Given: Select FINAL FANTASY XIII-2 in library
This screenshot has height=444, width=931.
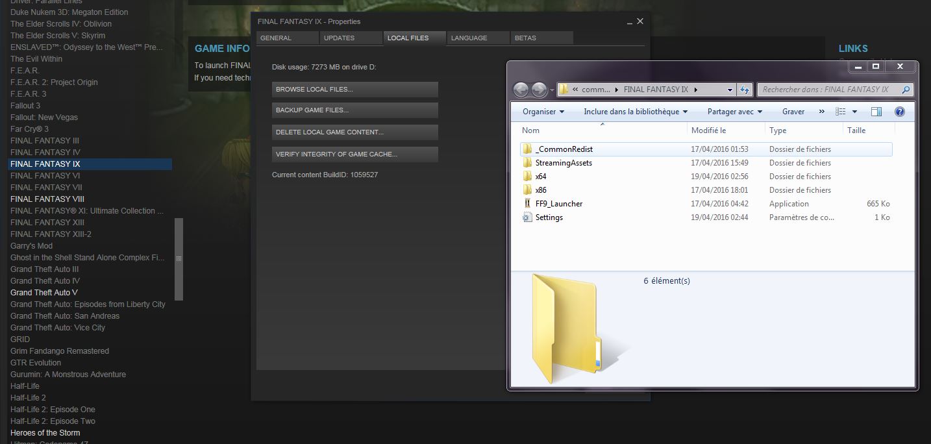Looking at the screenshot, I should click(51, 234).
